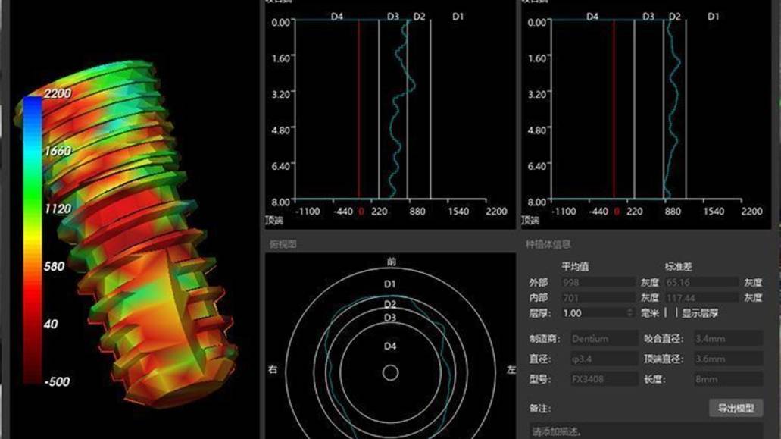Click the 1120 label on the color scale
Image resolution: width=781 pixels, height=439 pixels.
tap(58, 209)
